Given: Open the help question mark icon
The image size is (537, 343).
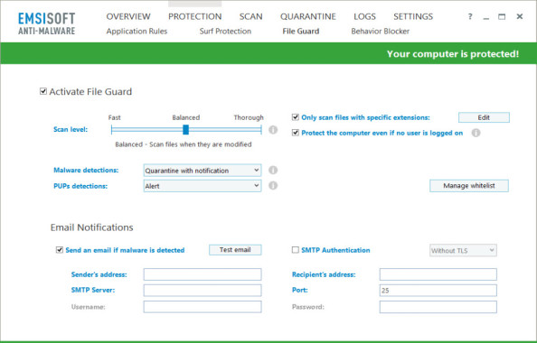Looking at the screenshot, I should click(470, 16).
